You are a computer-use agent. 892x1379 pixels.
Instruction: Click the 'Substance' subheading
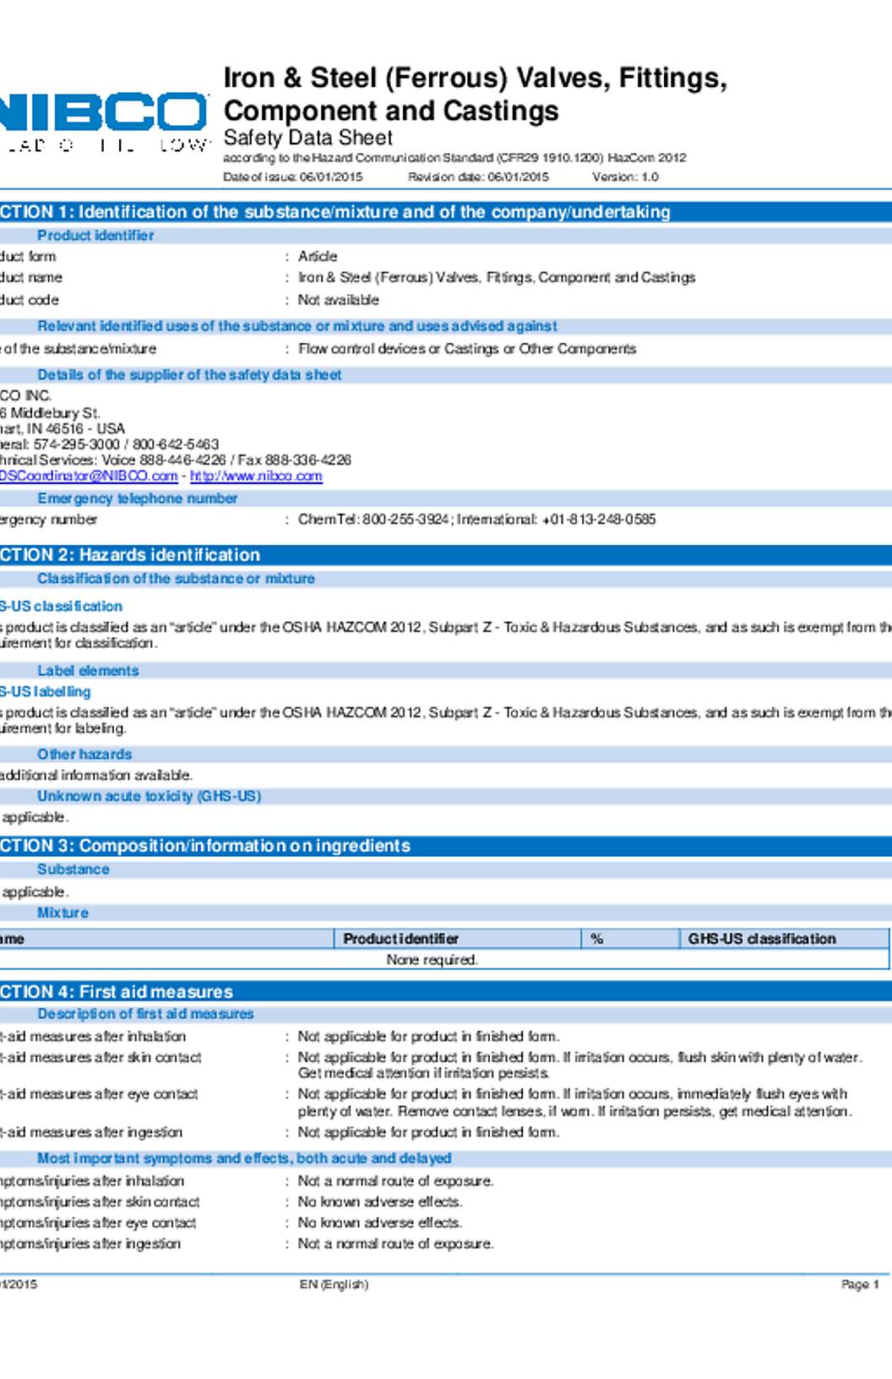[x=73, y=869]
